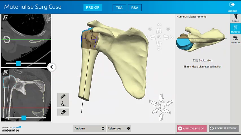Expand the upper axial CT scan view
This screenshot has width=241, height=135.
click(x=6, y=18)
